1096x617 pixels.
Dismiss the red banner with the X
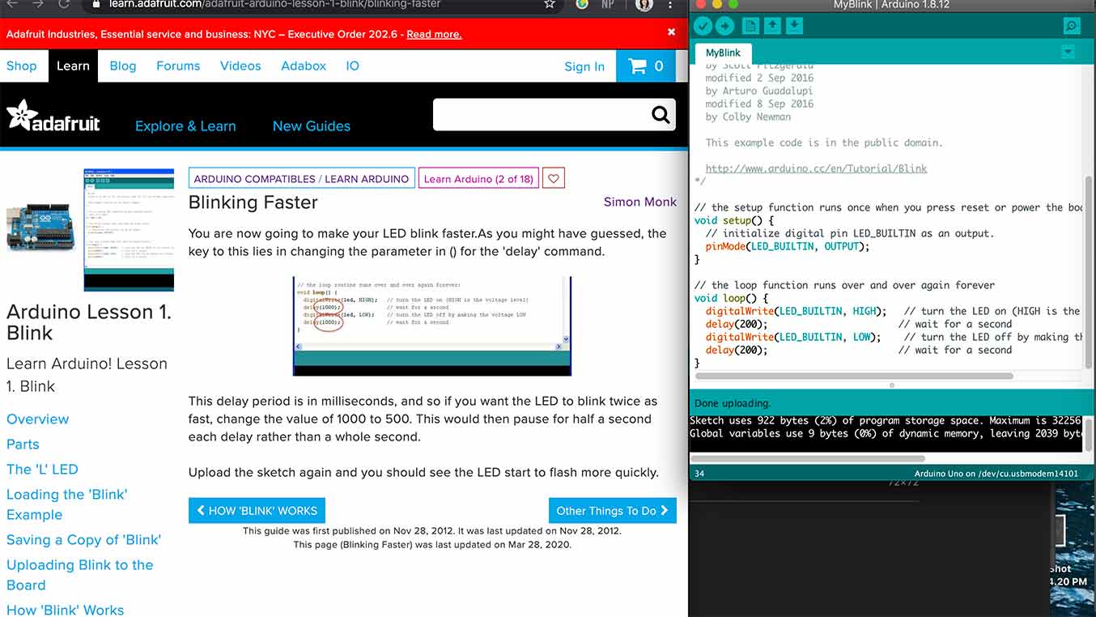coord(671,32)
